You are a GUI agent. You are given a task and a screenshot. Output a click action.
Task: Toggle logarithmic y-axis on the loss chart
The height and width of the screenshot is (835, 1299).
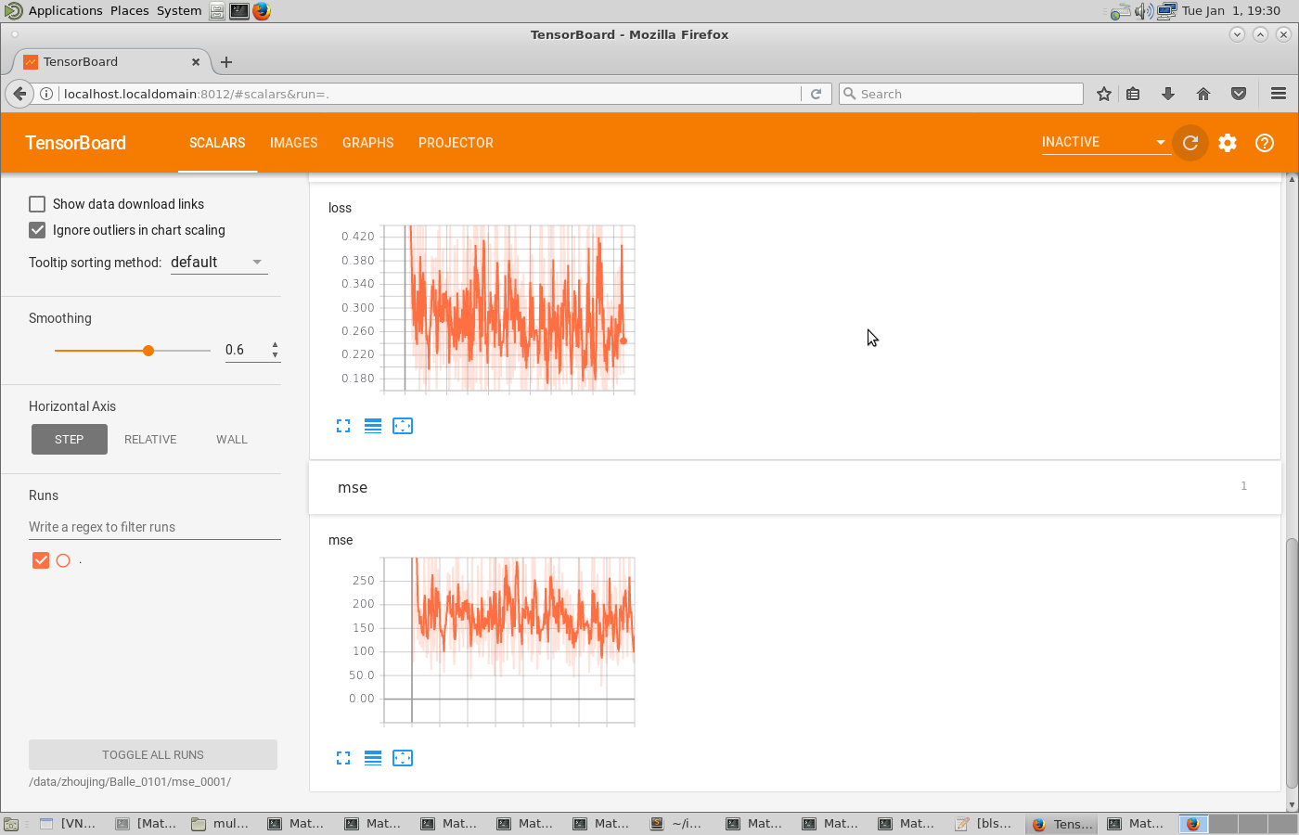tap(373, 426)
